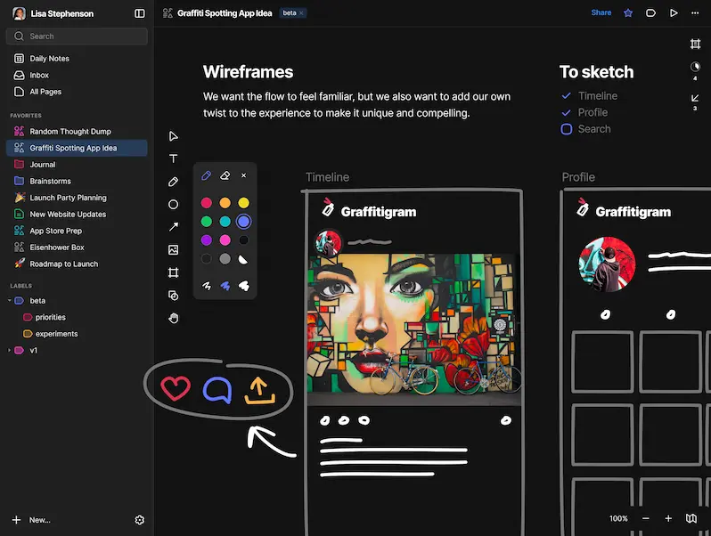Click Share in the header
Screen dimensions: 711x536
(601, 12)
